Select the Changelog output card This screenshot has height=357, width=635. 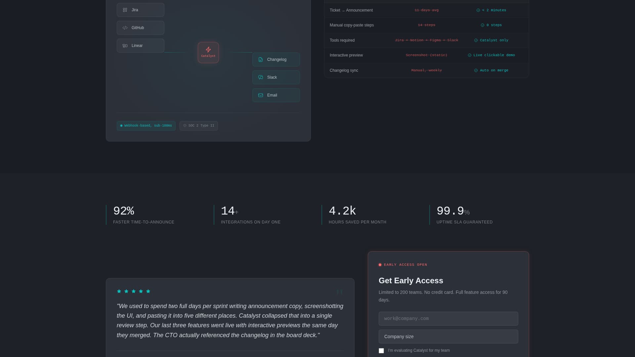276,59
